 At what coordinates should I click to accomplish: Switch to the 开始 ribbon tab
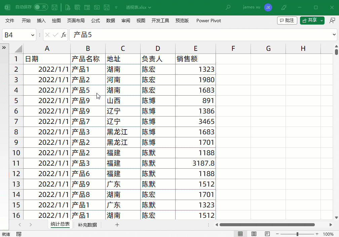tap(26, 21)
